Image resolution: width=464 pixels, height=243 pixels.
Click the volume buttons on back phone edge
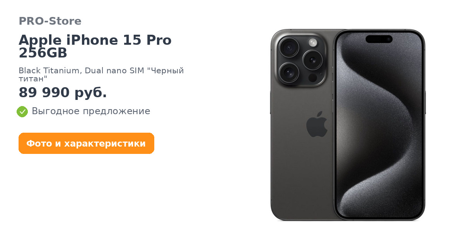pyautogui.click(x=270, y=102)
